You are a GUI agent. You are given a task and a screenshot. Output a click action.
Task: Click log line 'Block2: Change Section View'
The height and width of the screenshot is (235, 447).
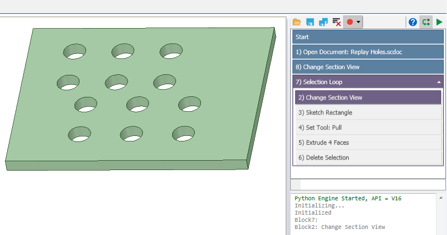(x=339, y=227)
